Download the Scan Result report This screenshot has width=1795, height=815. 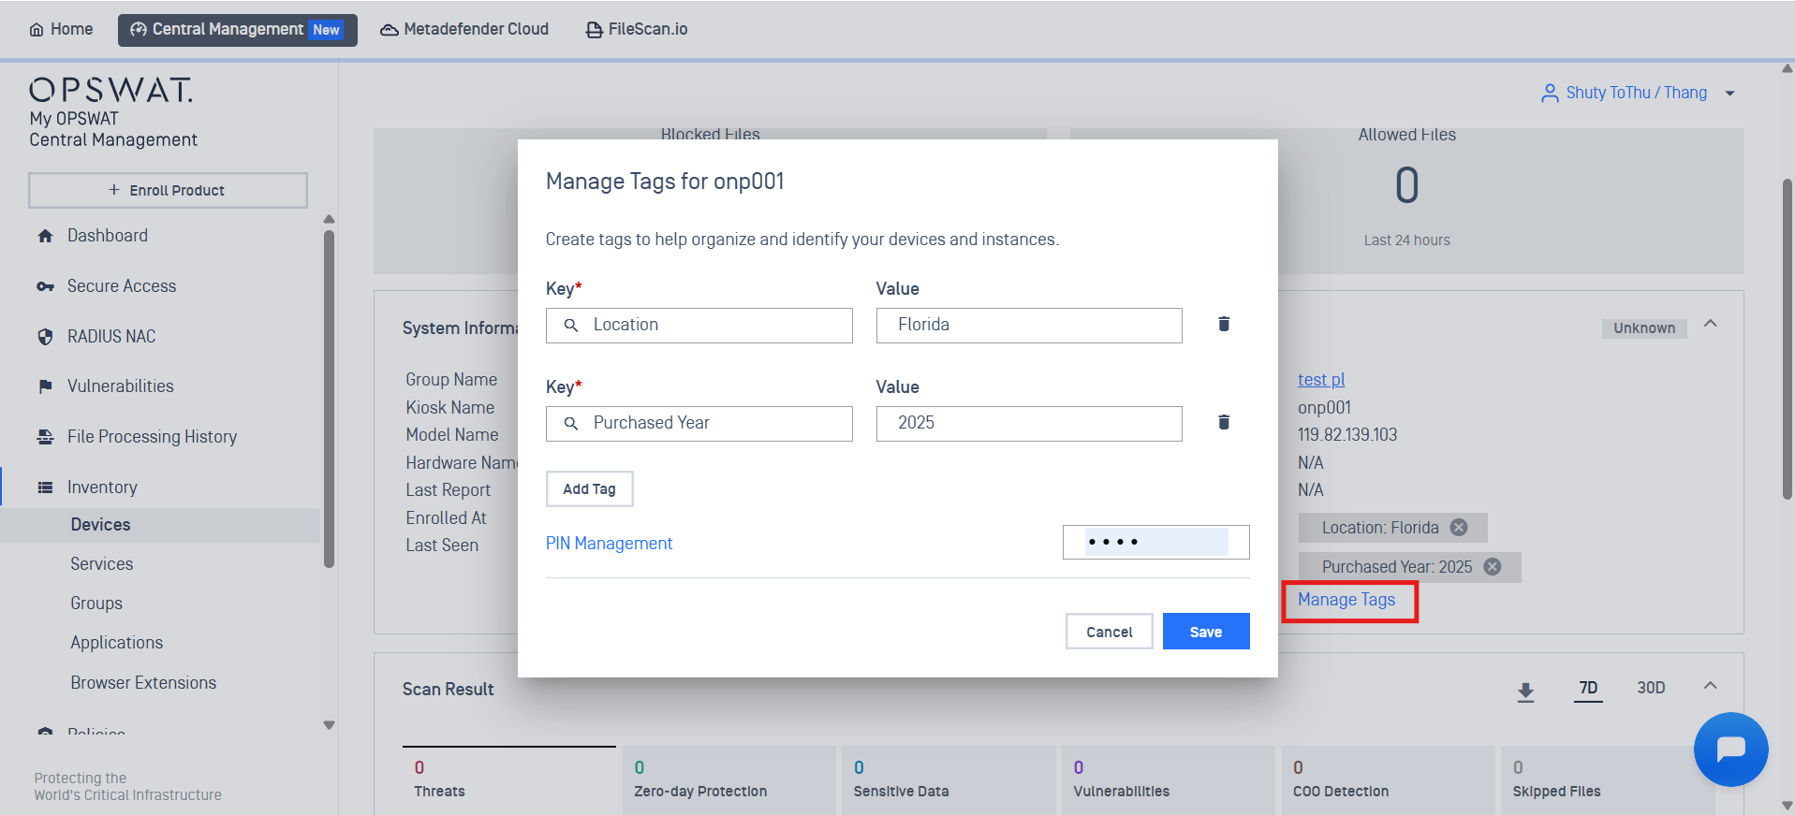1525,691
